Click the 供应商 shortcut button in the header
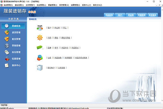Image resolution: width=163 pixels, height=109 pixels. [x=131, y=15]
